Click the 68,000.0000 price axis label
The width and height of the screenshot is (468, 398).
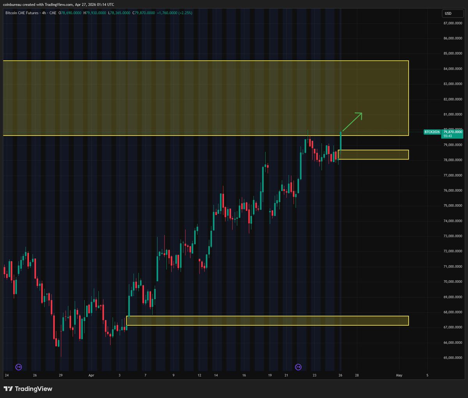click(x=453, y=312)
